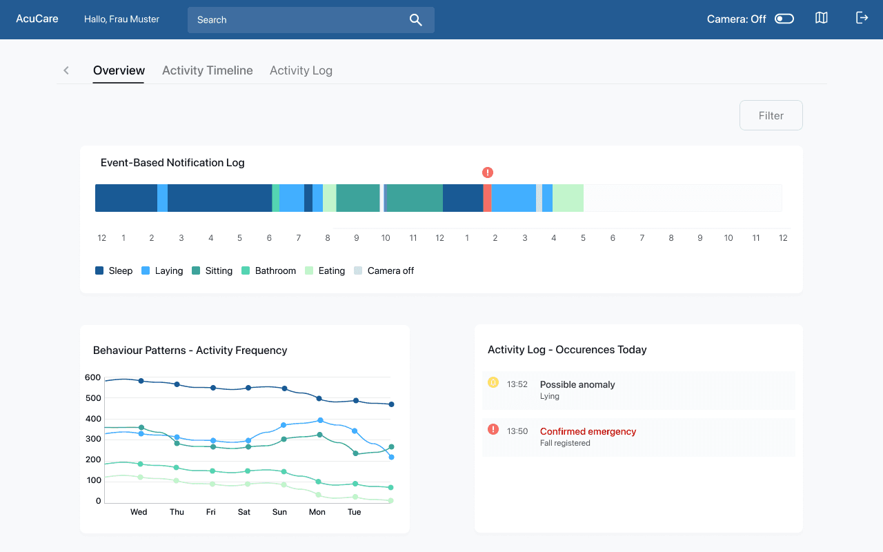The height and width of the screenshot is (552, 883).
Task: Open the Possible anomaly entry
Action: point(639,390)
